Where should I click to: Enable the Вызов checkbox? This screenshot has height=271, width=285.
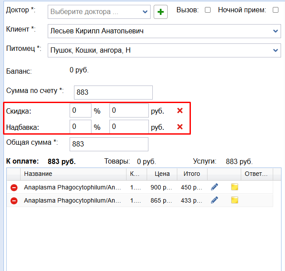(x=208, y=10)
